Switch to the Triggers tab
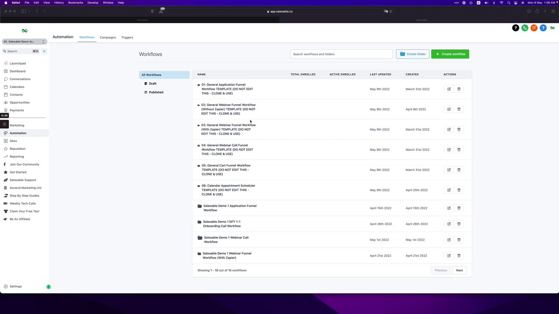The image size is (559, 314). click(x=127, y=38)
